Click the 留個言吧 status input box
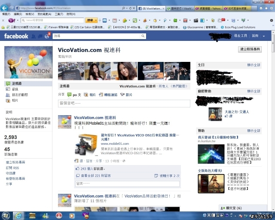Viewport: 275px width, 220px height. pos(124,103)
